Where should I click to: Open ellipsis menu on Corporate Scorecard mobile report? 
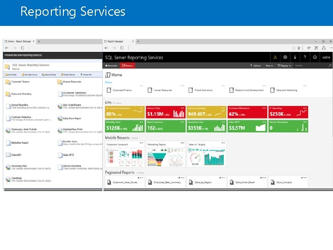142,143
